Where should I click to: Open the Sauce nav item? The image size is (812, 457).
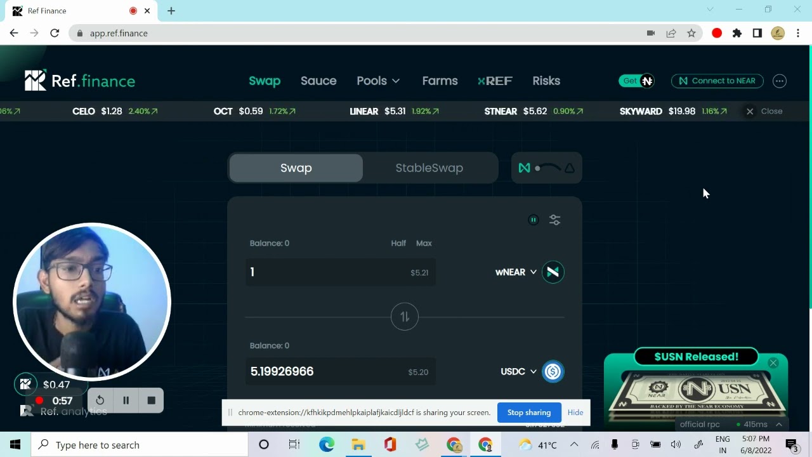tap(318, 81)
